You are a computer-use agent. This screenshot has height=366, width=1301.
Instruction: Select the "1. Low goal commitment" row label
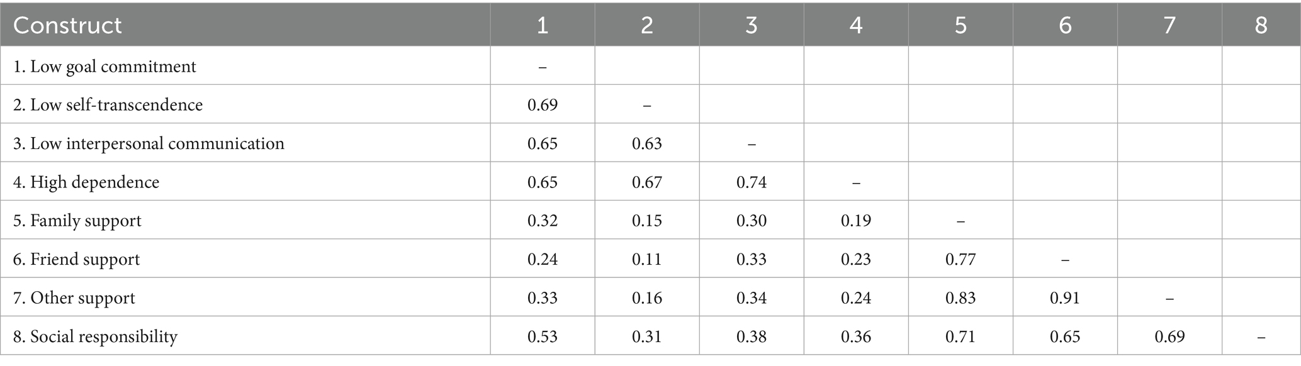104,66
